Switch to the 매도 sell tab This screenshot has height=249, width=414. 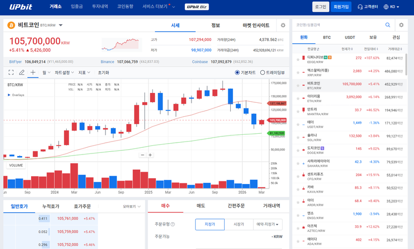(201, 206)
